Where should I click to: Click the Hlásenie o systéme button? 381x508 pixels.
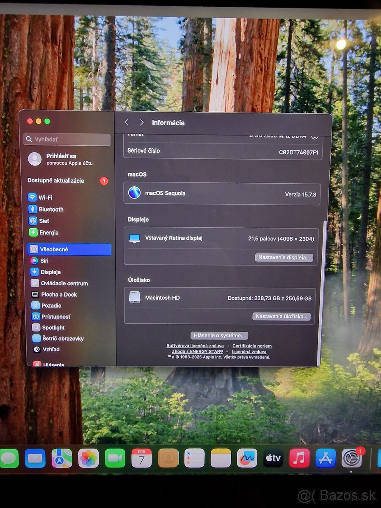coord(219,335)
